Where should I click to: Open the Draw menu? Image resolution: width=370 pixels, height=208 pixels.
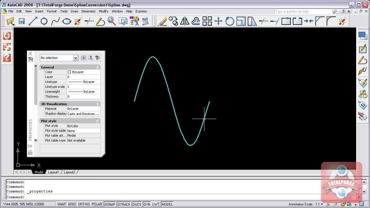(x=75, y=11)
